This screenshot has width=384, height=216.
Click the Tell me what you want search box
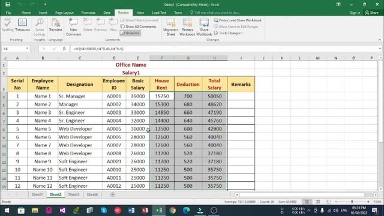pos(215,13)
